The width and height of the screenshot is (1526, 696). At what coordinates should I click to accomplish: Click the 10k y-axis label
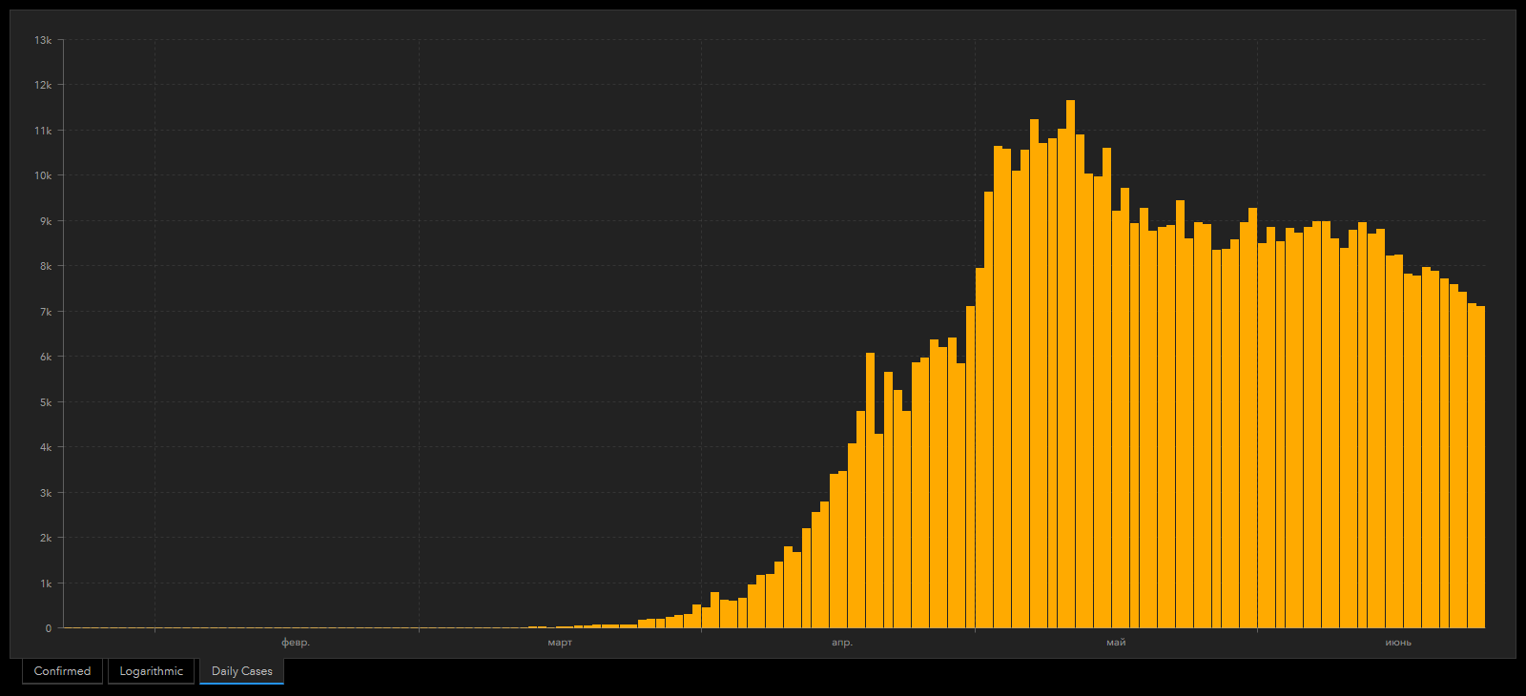pos(43,175)
